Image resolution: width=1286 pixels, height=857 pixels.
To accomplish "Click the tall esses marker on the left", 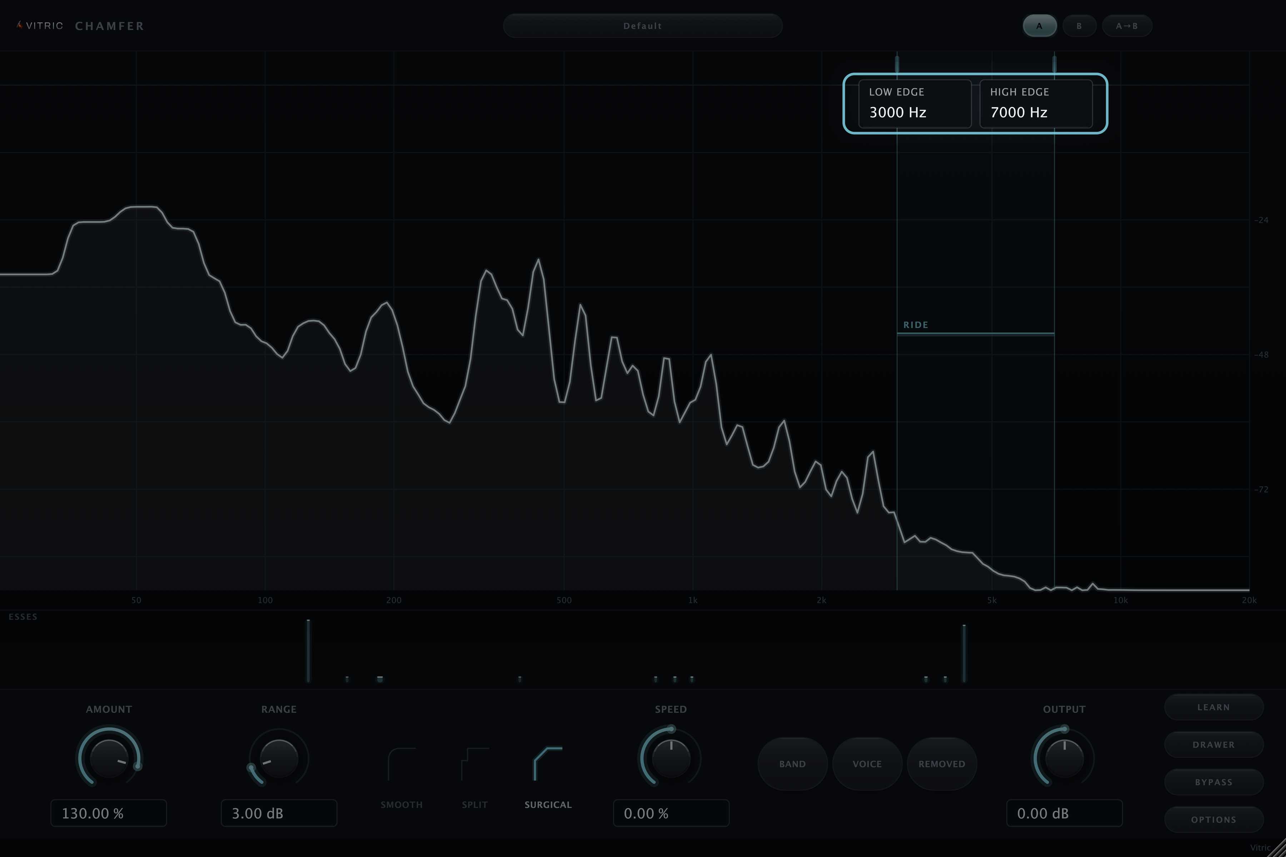I will pyautogui.click(x=308, y=650).
